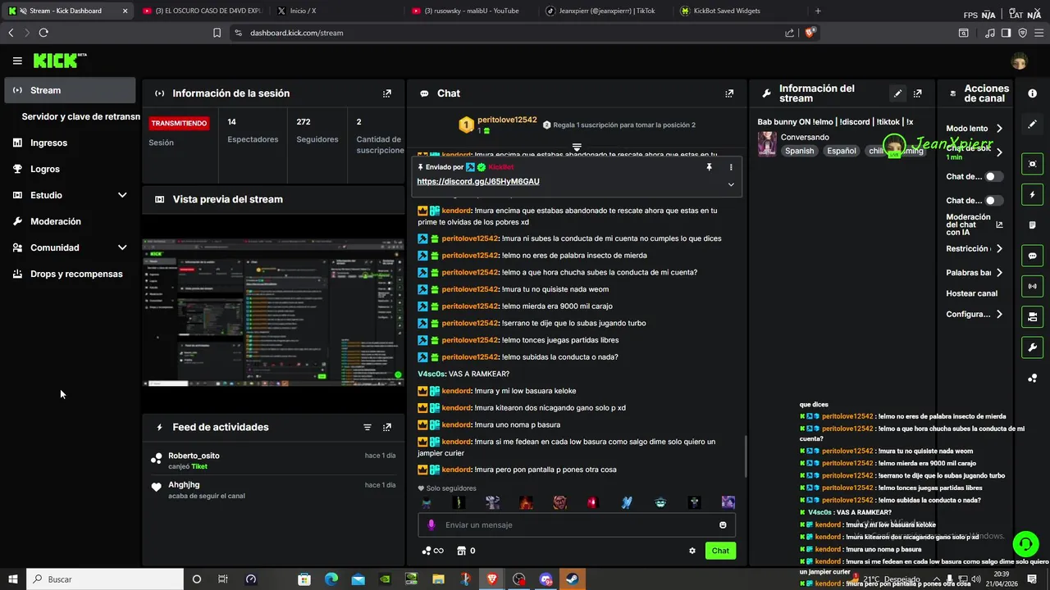1050x590 pixels.
Task: Pop out the Feed de actividades panel
Action: tap(387, 427)
